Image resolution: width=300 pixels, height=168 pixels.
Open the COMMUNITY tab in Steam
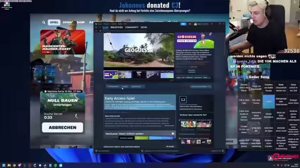(132, 28)
